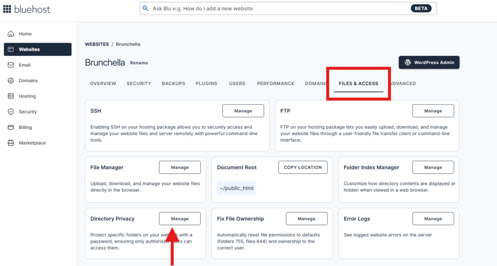This screenshot has width=497, height=266.
Task: Click the SSH card heading
Action: (96, 110)
